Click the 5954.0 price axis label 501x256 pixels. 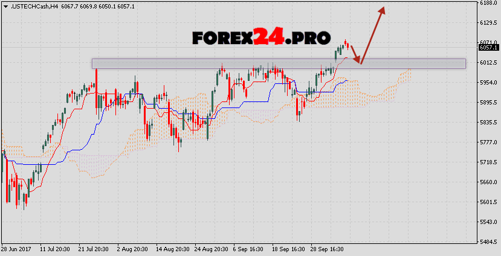pos(487,83)
